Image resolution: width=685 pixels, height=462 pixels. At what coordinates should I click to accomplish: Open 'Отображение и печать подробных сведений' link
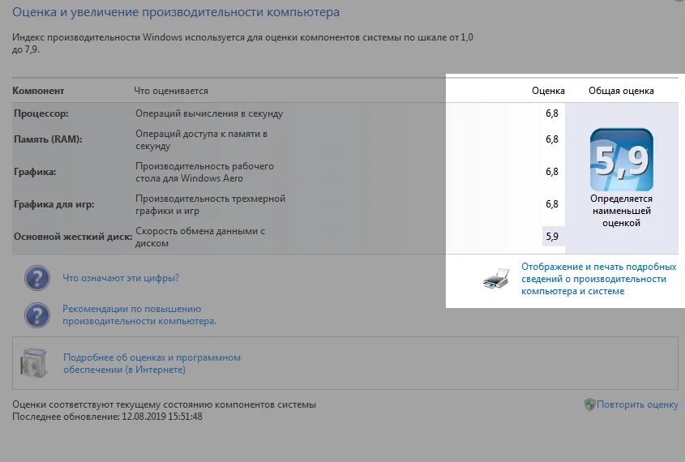point(599,279)
